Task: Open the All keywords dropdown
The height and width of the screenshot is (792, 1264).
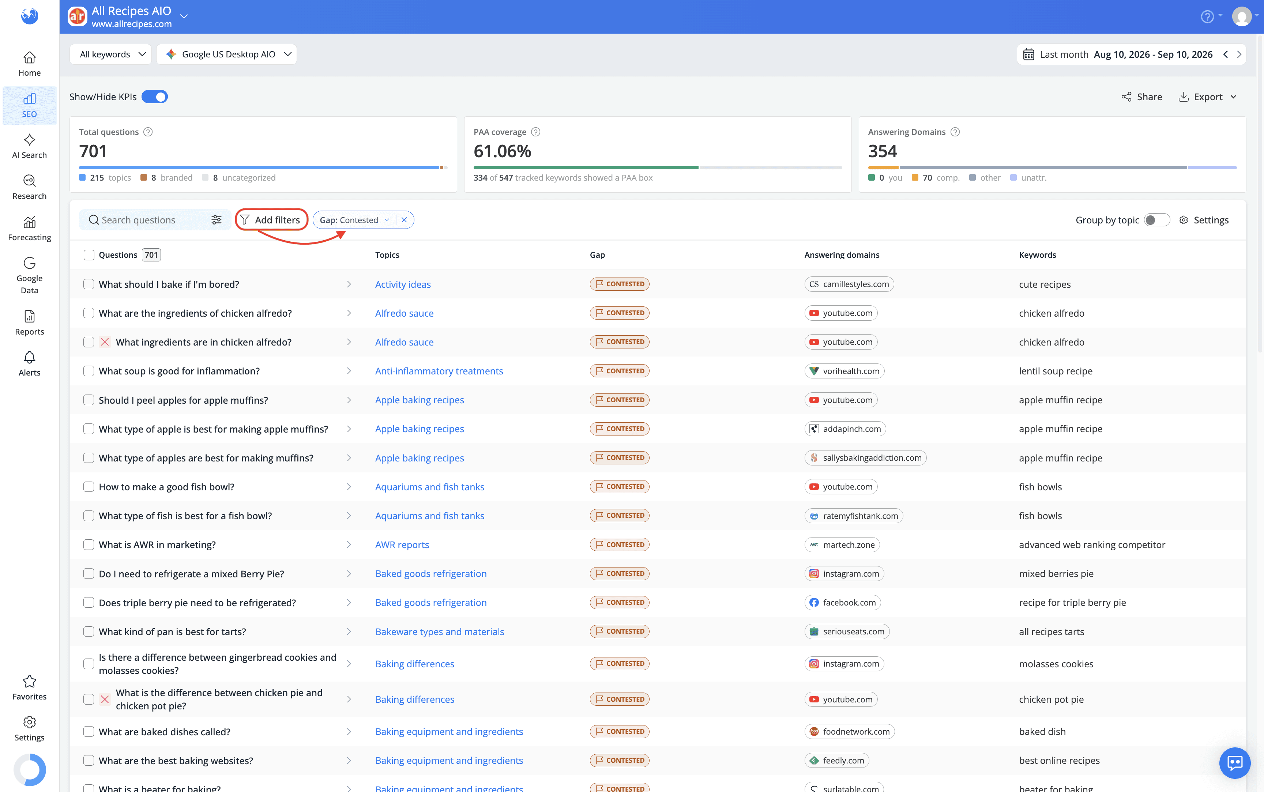Action: tap(110, 54)
